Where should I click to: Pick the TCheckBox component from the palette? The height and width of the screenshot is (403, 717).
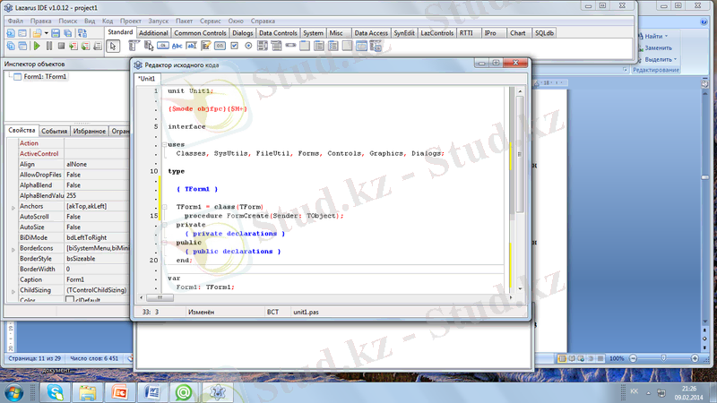tap(233, 47)
